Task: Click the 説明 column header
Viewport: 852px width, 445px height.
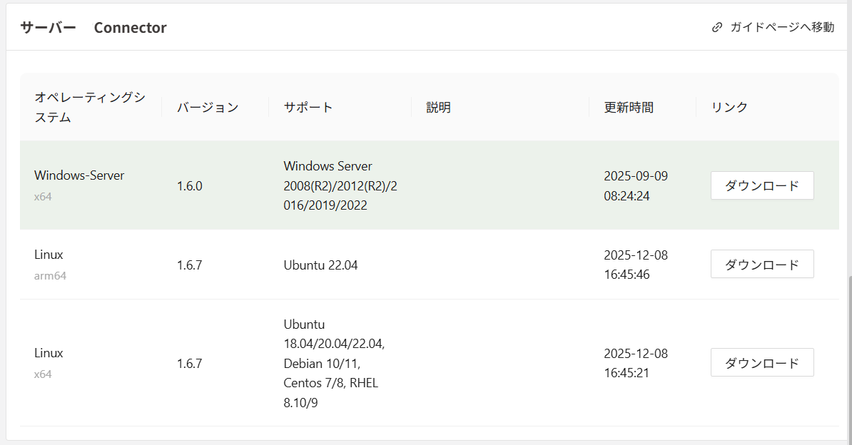Action: (437, 107)
